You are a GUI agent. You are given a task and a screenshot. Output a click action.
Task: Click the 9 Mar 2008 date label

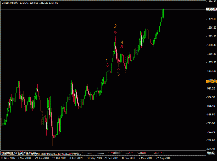[24, 158]
